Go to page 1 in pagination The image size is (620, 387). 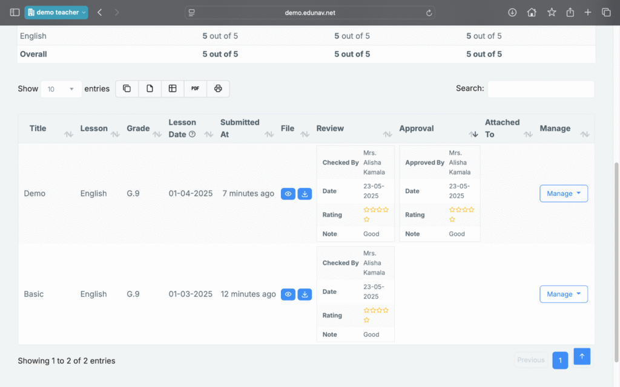(560, 360)
